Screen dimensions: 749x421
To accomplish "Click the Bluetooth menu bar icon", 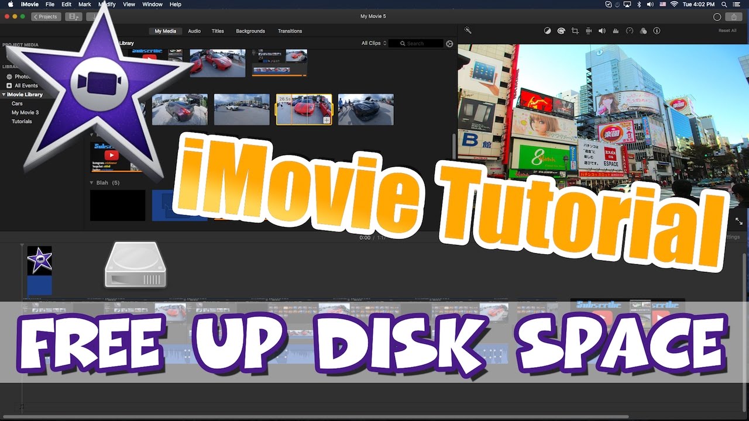I will [x=639, y=4].
